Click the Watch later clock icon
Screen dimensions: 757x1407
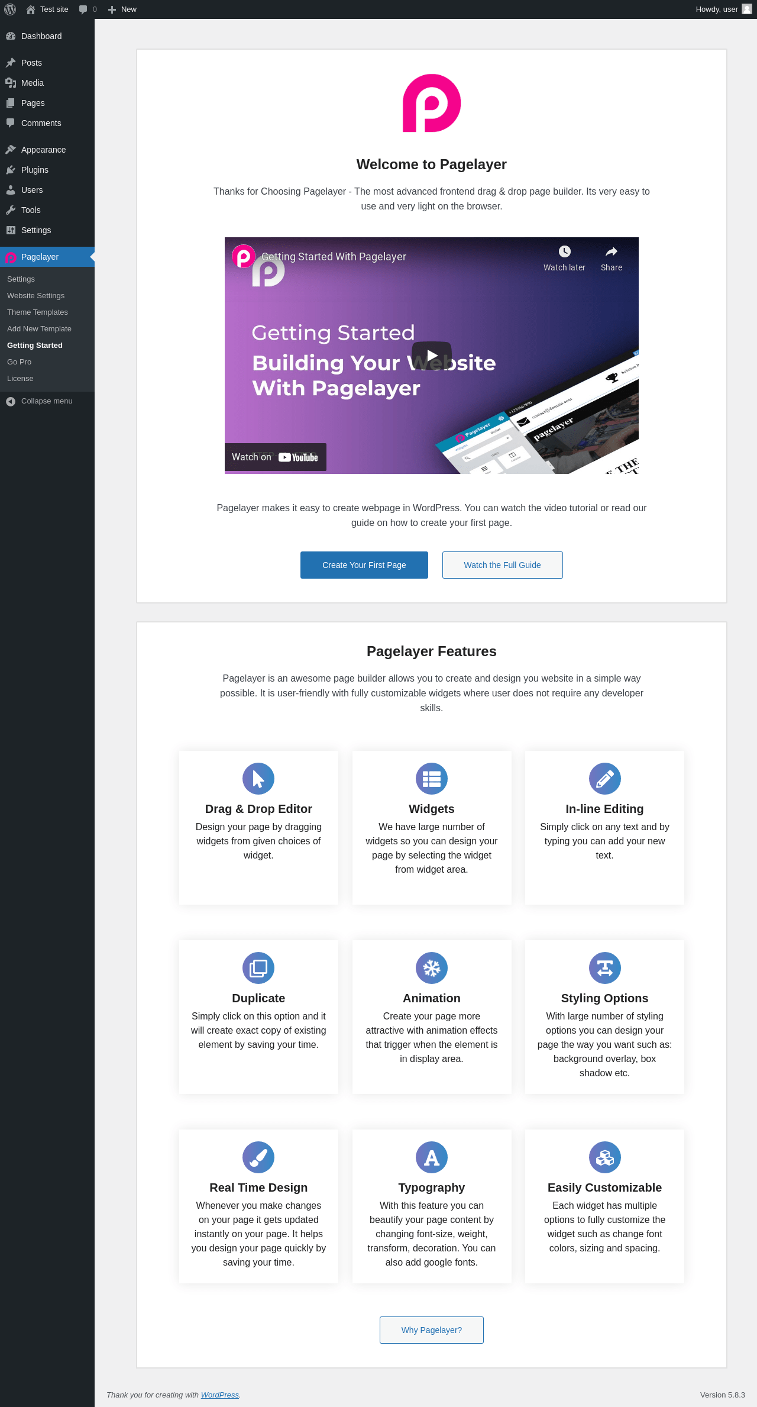[565, 251]
